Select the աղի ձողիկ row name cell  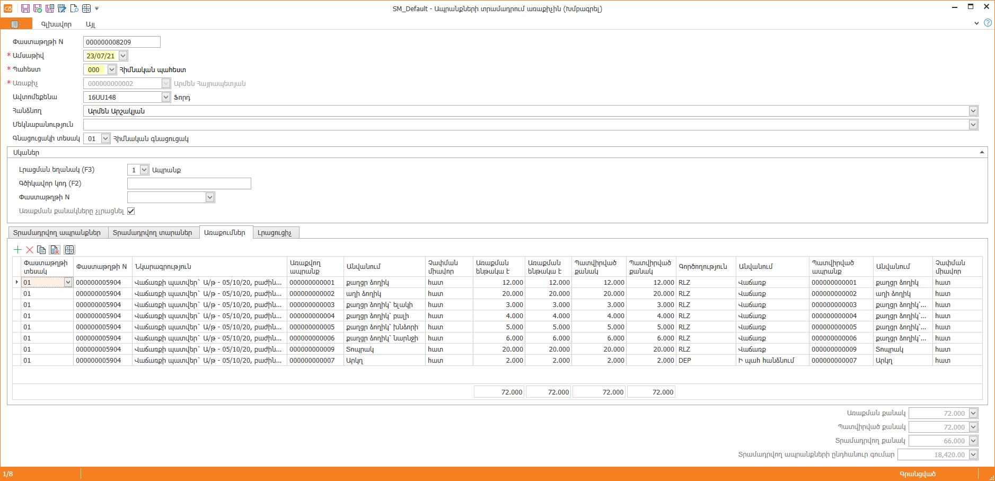click(385, 294)
